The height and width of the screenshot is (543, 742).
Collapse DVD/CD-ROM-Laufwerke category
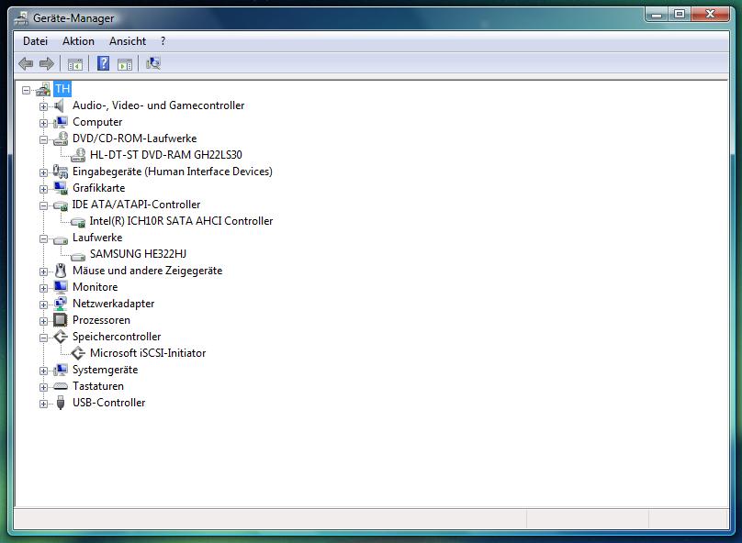(x=43, y=139)
